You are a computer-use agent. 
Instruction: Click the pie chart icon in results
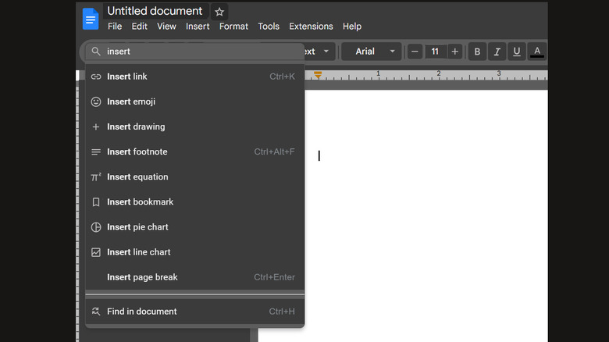click(96, 227)
